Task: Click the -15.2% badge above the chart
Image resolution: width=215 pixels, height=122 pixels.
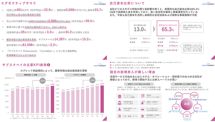Action: (43, 80)
